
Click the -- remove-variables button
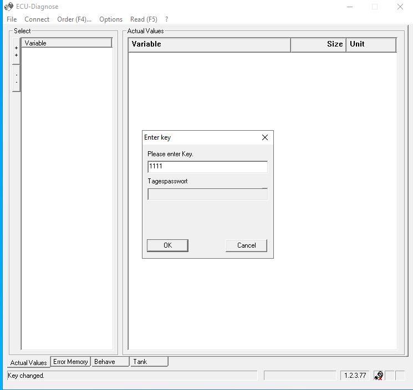(16, 79)
